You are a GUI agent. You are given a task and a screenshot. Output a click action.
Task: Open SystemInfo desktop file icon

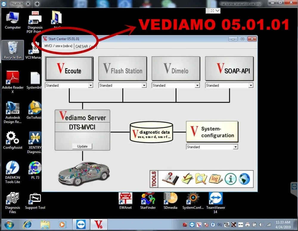pyautogui.click(x=35, y=80)
